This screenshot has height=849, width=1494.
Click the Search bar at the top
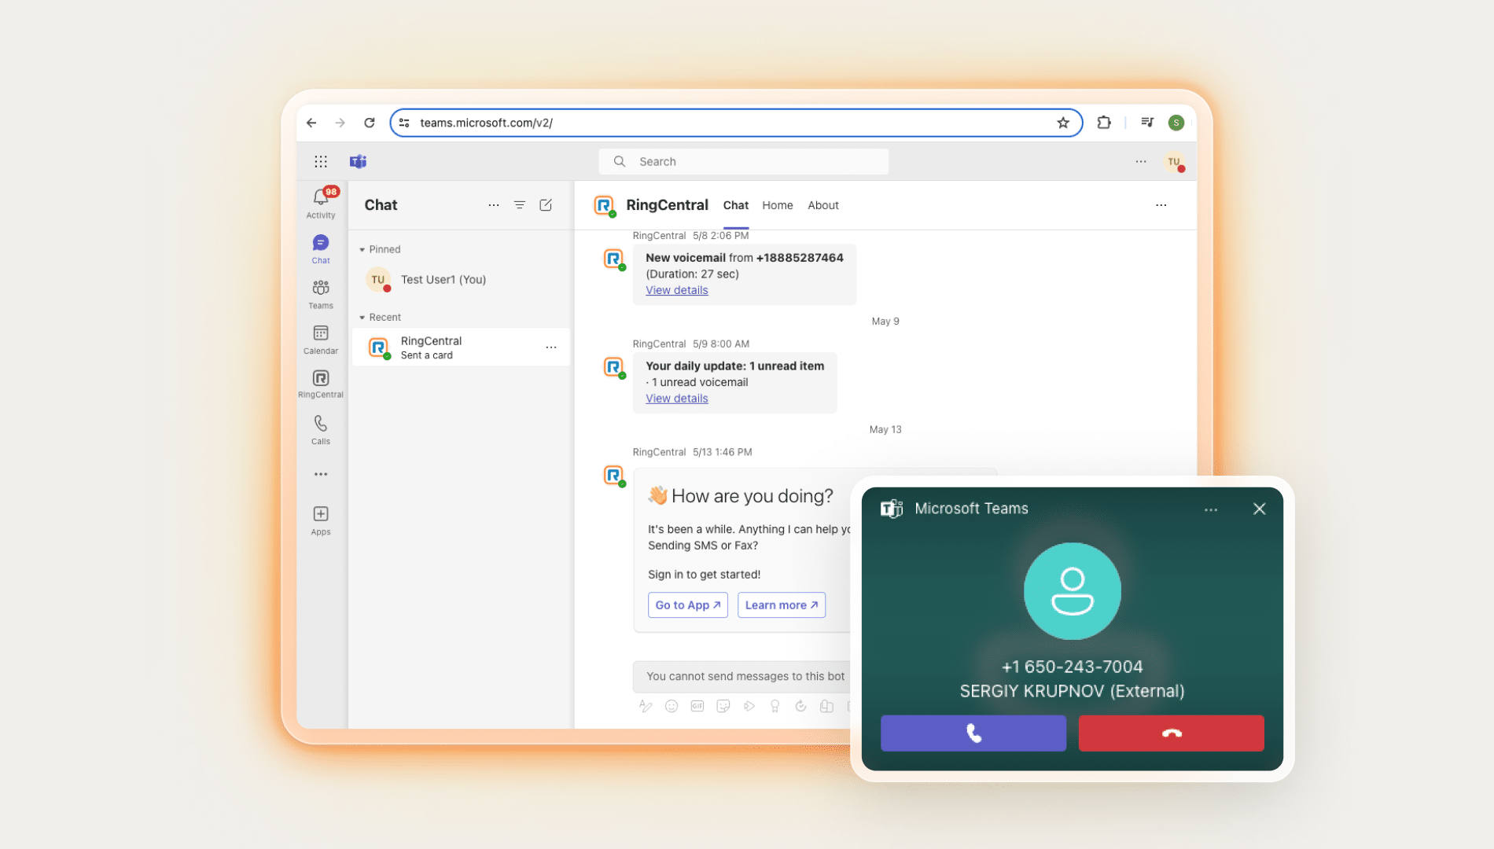[x=743, y=161]
